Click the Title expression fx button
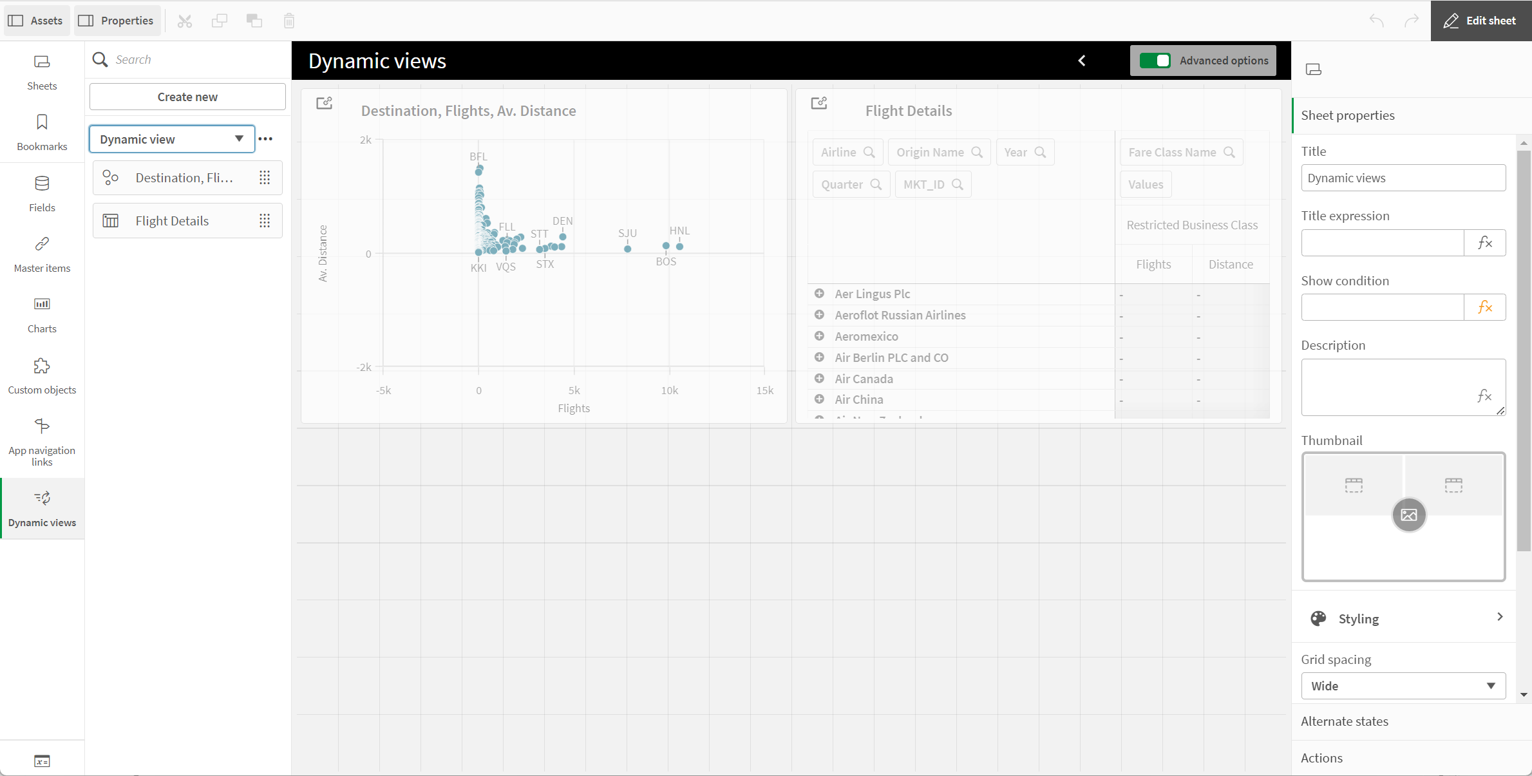 click(x=1484, y=241)
